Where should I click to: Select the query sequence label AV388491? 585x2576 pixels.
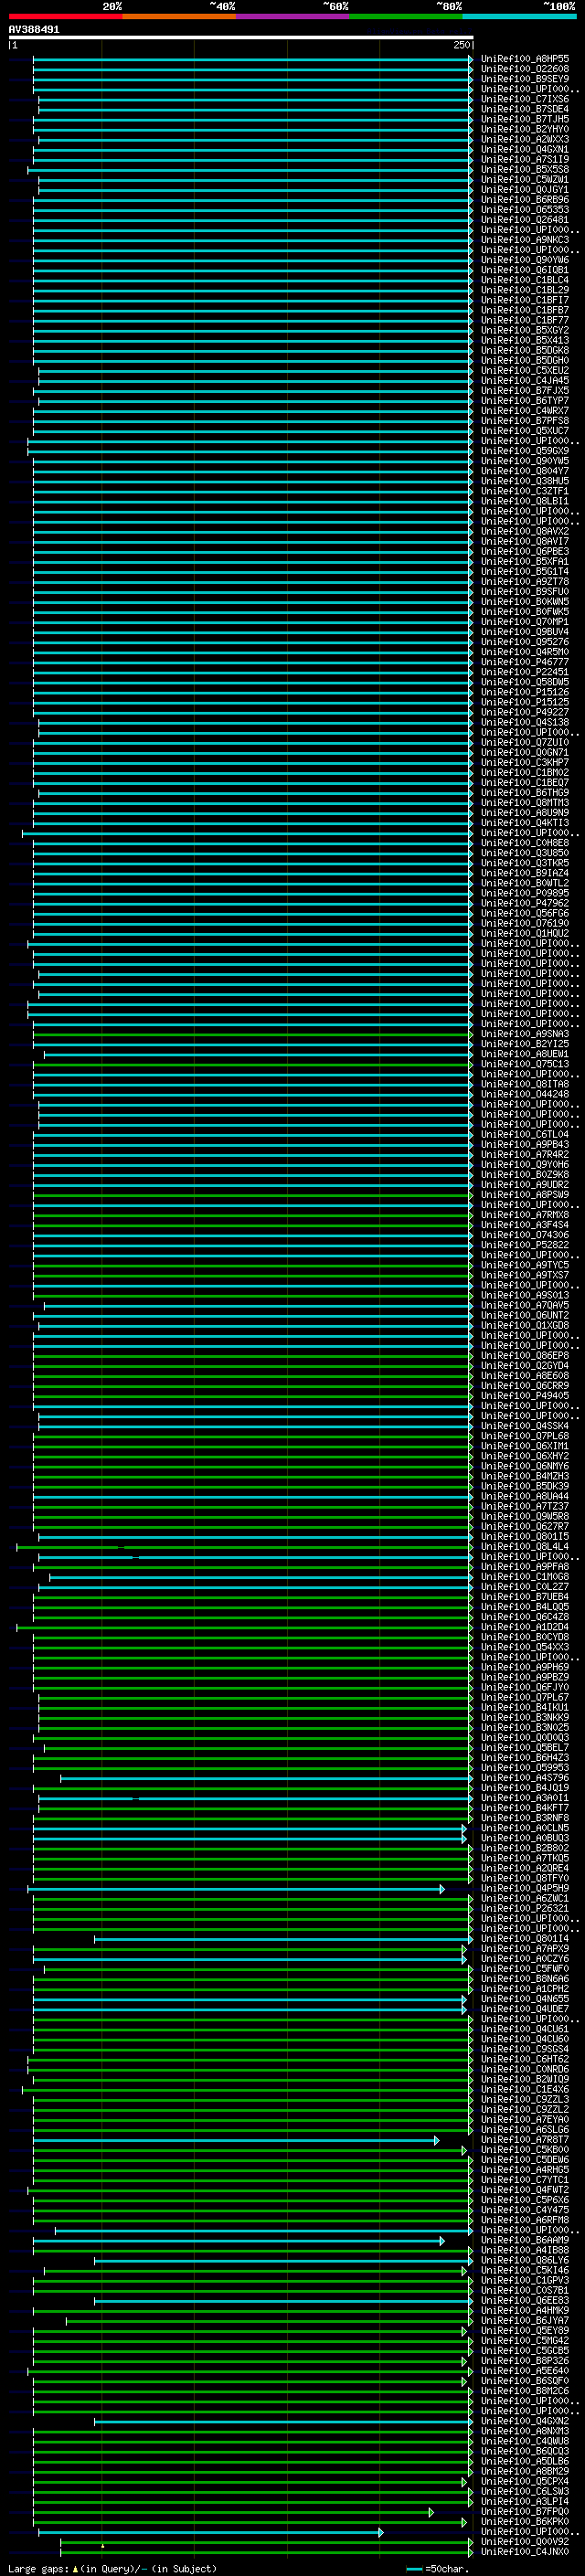pos(34,30)
